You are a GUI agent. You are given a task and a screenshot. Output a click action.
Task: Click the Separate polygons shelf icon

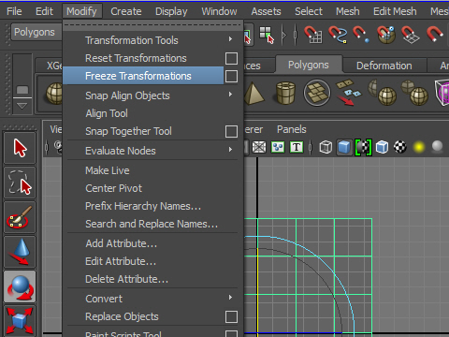tap(348, 93)
